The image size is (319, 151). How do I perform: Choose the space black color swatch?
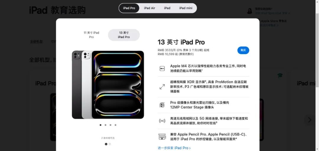click(106, 144)
